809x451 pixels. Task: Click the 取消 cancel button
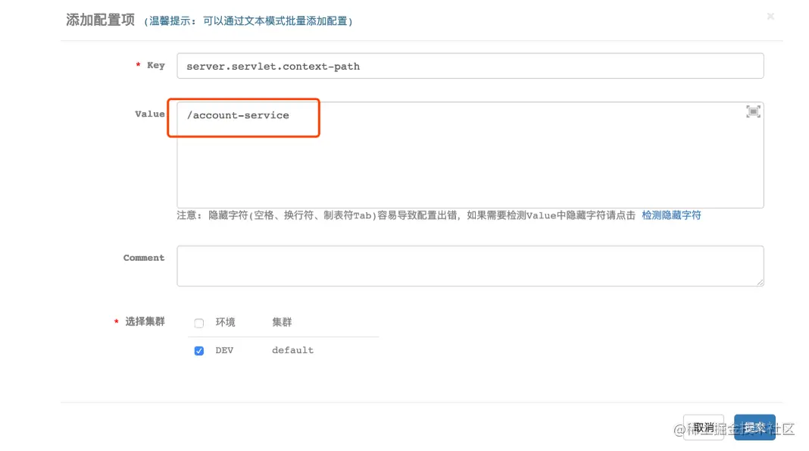703,428
